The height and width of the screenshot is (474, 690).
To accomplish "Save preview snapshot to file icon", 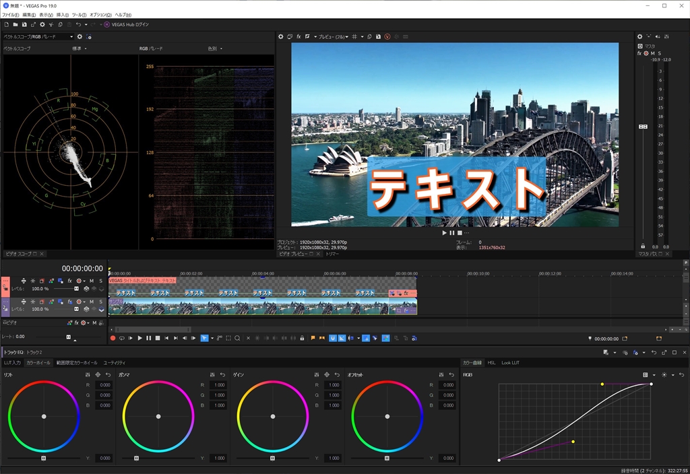I will 379,36.
